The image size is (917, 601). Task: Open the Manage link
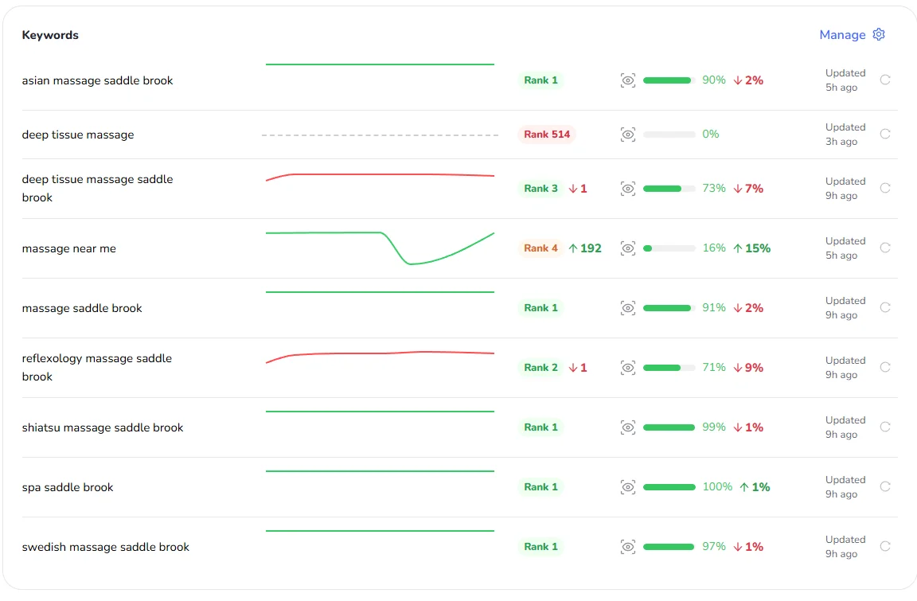click(x=842, y=35)
